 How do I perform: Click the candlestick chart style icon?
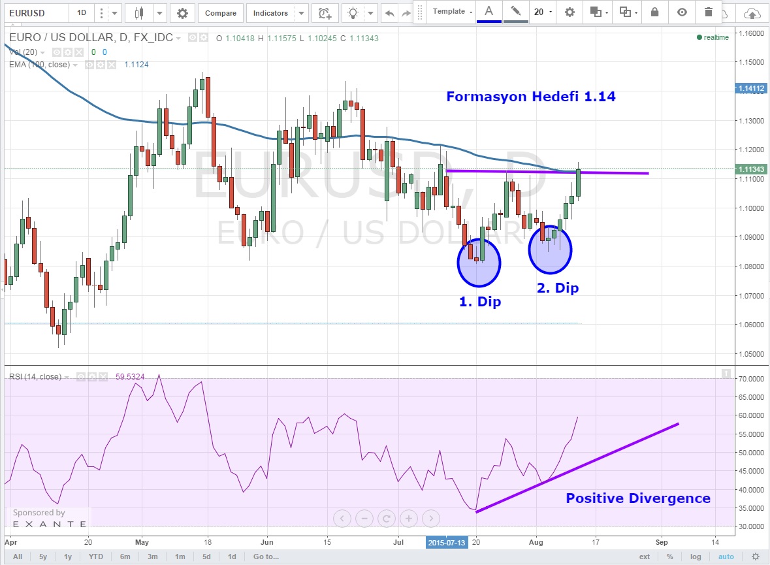(x=138, y=13)
